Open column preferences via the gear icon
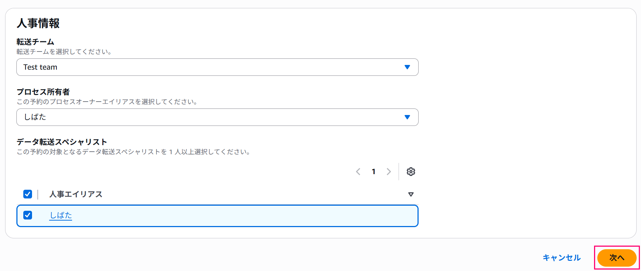The width and height of the screenshot is (641, 271). [411, 172]
